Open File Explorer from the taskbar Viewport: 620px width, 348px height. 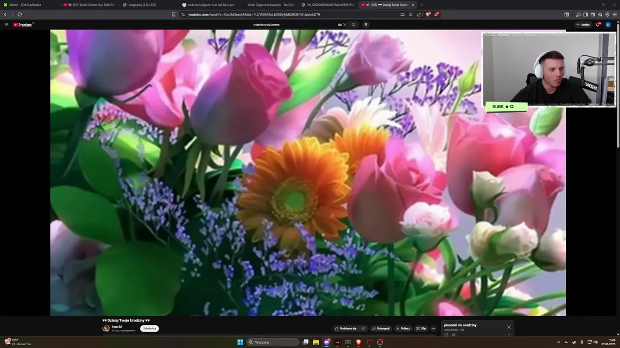click(x=316, y=342)
